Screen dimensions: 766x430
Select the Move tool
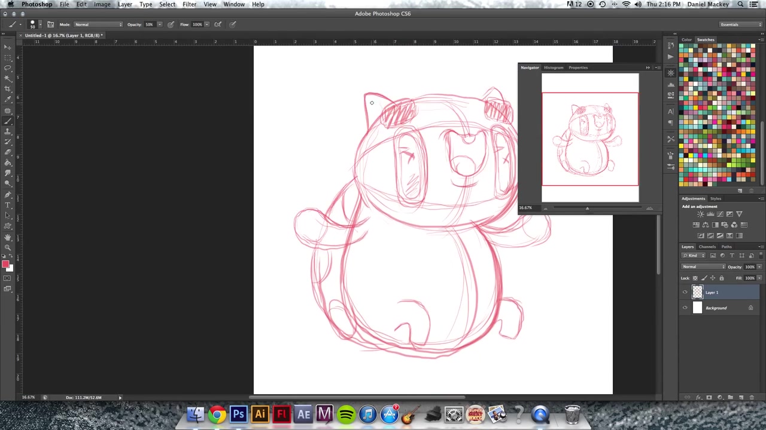click(8, 47)
